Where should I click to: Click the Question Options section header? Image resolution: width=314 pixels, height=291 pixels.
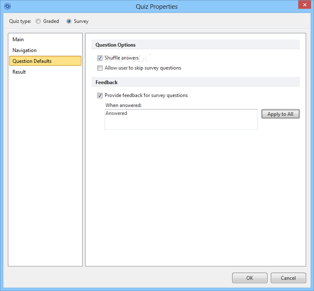(115, 45)
